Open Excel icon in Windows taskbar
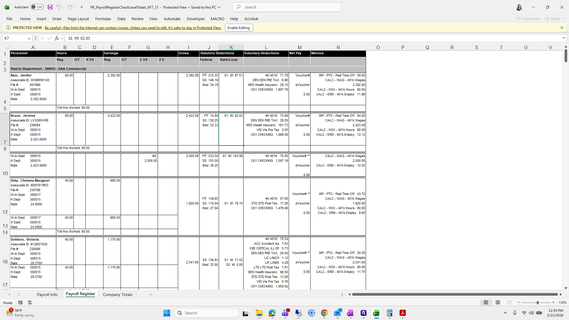 [376, 313]
